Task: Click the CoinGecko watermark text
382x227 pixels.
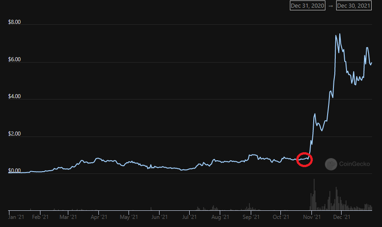Action: pyautogui.click(x=355, y=164)
